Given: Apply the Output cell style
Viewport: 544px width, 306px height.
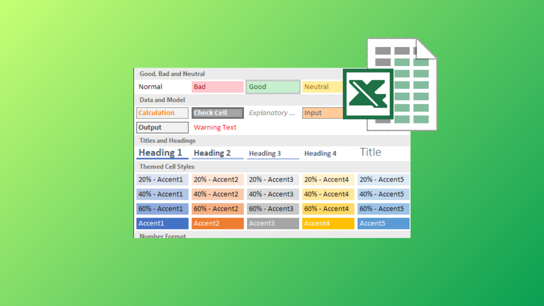Looking at the screenshot, I should point(162,127).
